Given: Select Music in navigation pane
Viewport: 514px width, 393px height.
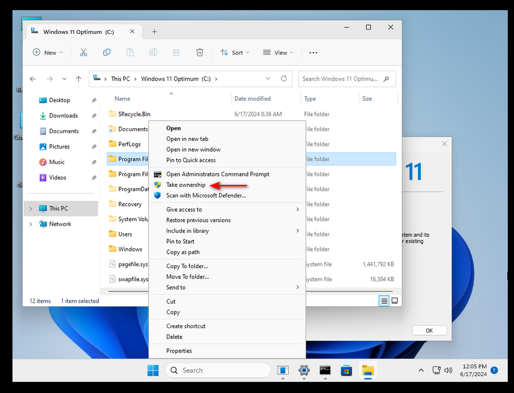Looking at the screenshot, I should pos(57,162).
